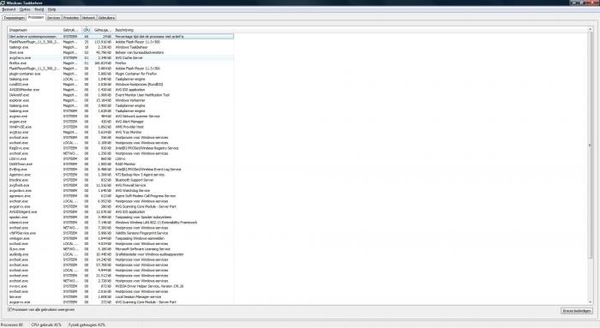This screenshot has width=600, height=328.
Task: Switch to the Services tab
Action: pos(53,18)
